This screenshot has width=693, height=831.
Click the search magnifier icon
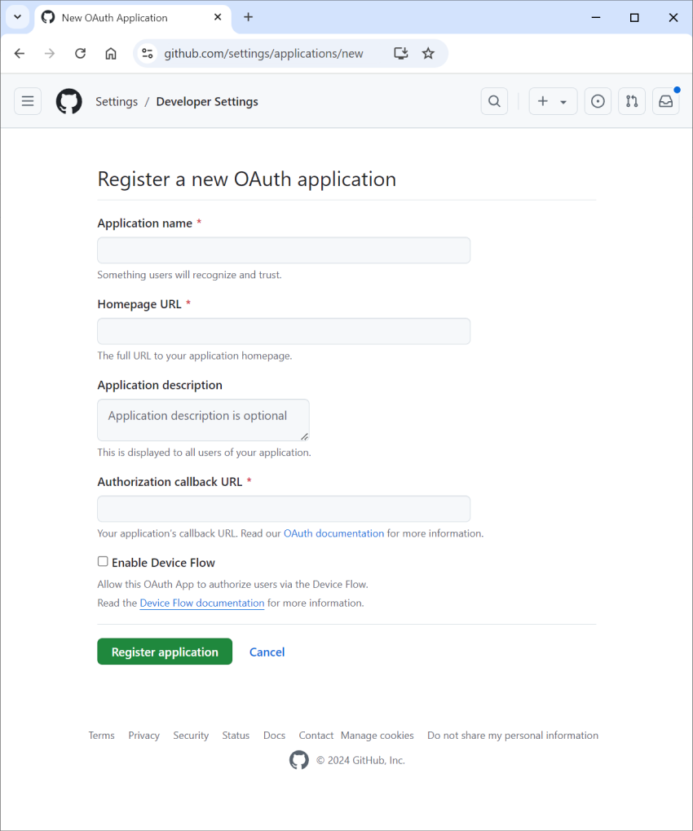[494, 101]
